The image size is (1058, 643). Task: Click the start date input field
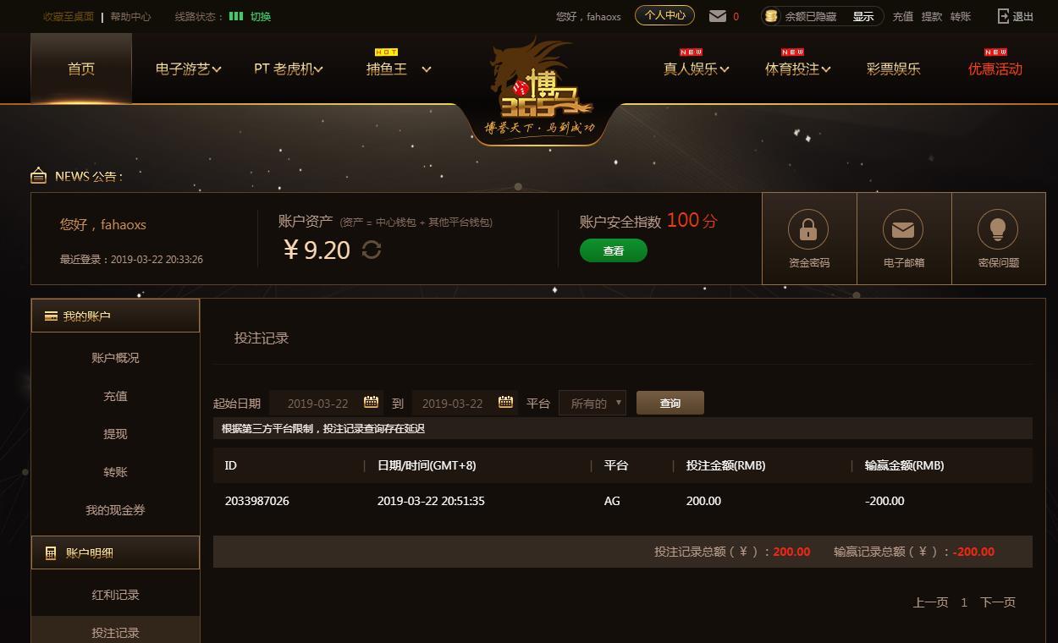326,403
